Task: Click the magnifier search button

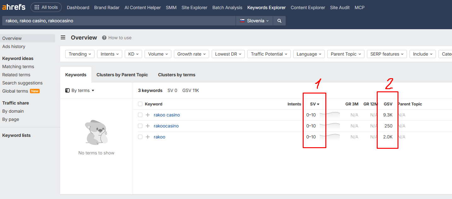Action: click(279, 21)
